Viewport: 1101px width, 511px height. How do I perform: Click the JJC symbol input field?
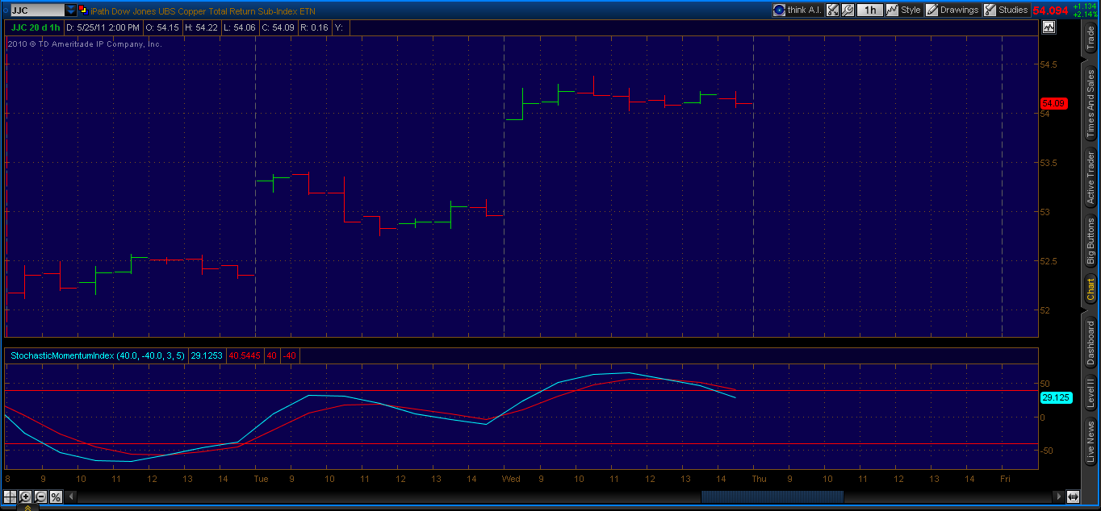(x=37, y=10)
